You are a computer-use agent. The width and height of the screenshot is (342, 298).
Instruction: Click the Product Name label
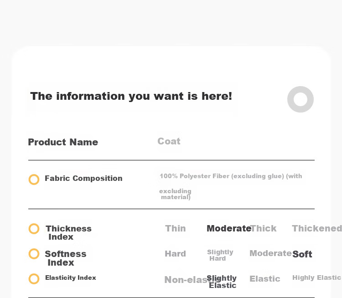click(63, 142)
